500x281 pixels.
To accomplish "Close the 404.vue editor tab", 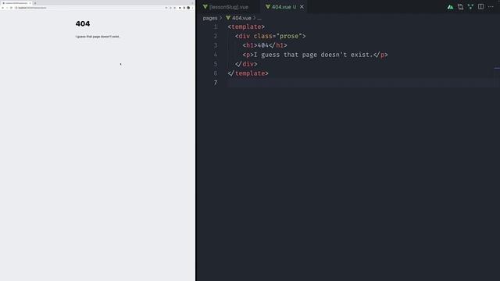I will point(302,7).
